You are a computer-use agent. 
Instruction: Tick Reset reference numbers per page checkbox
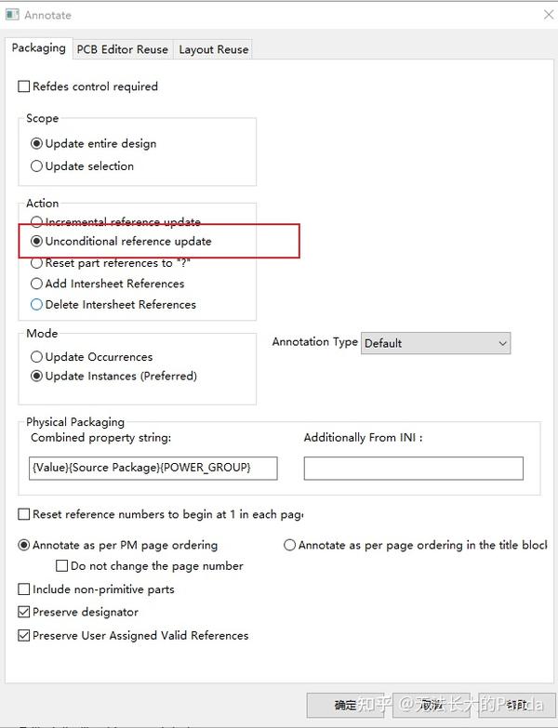tap(25, 514)
